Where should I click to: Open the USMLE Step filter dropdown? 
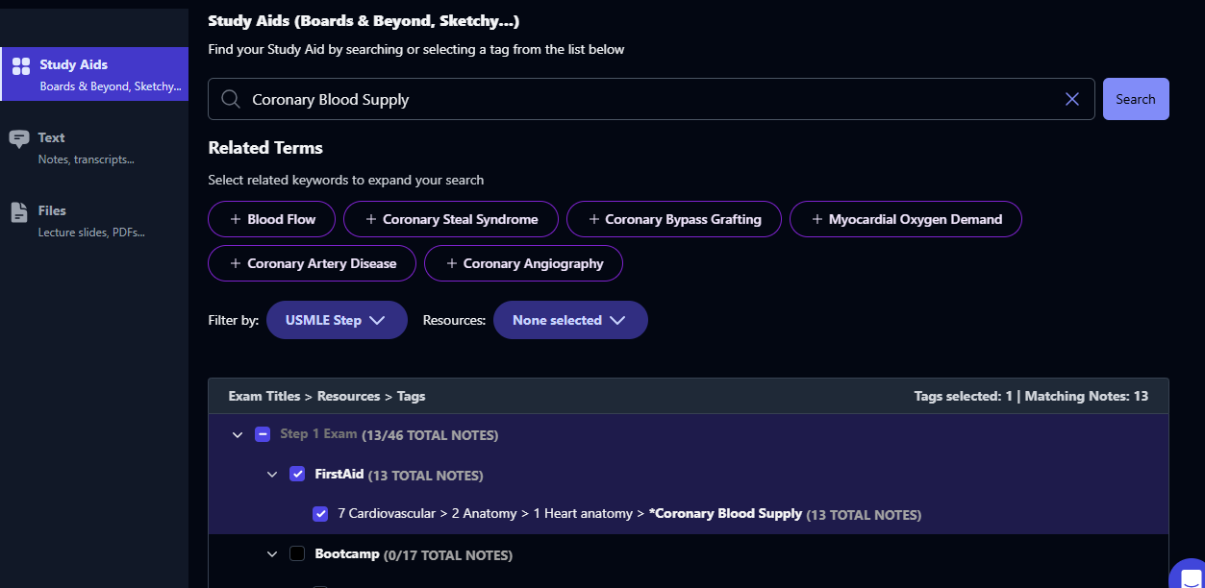coord(337,320)
